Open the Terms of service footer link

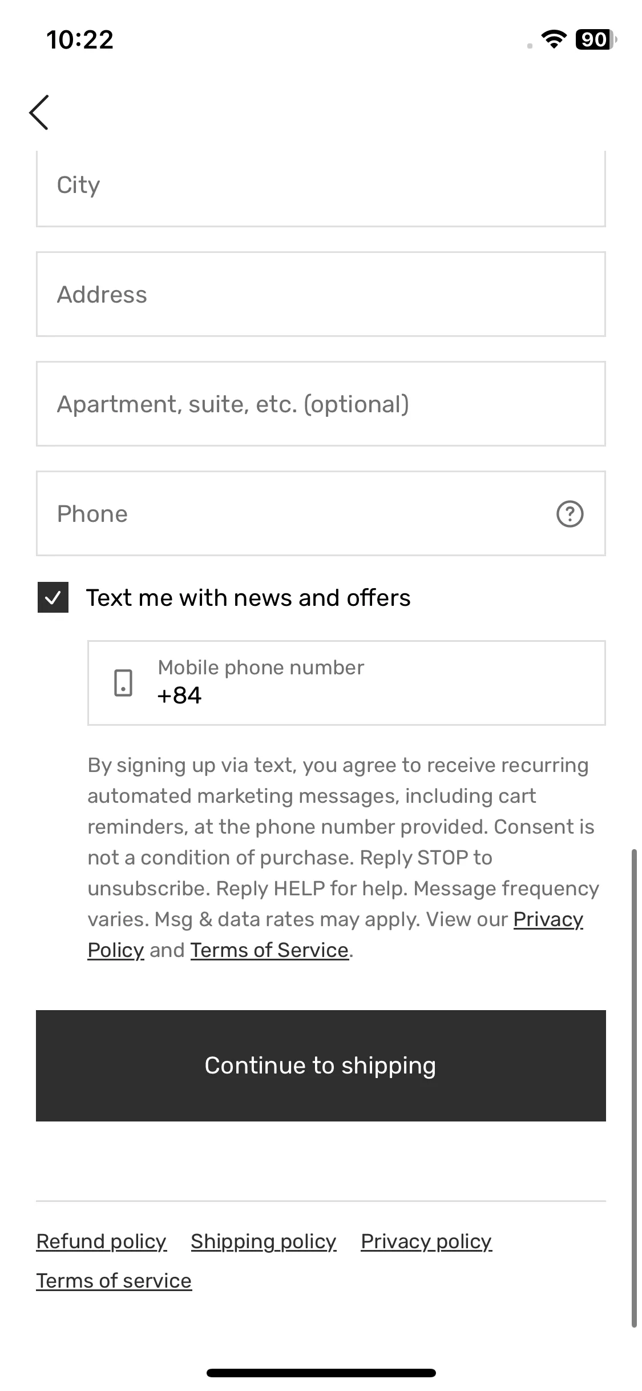114,1281
